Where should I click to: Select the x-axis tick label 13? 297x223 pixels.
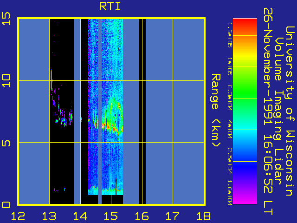49,216
